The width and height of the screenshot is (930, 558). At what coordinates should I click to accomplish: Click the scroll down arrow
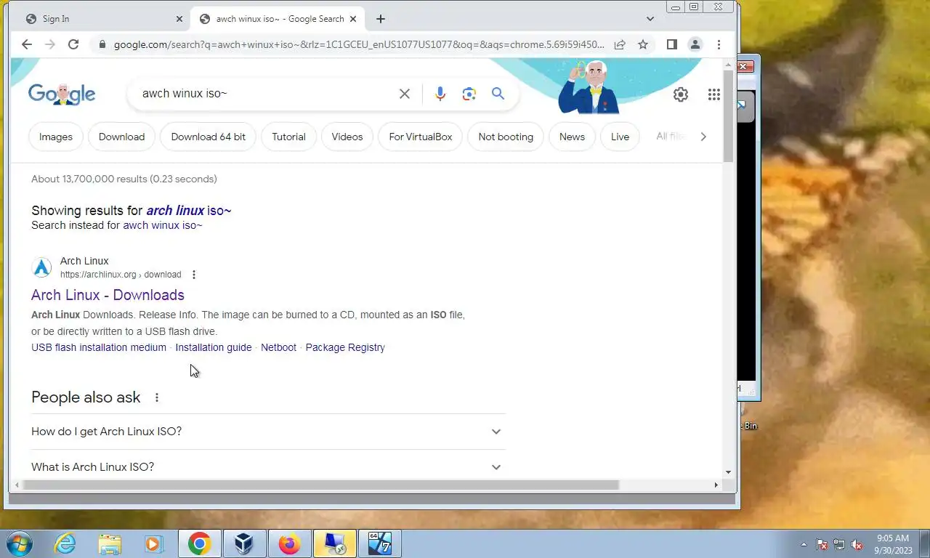729,472
